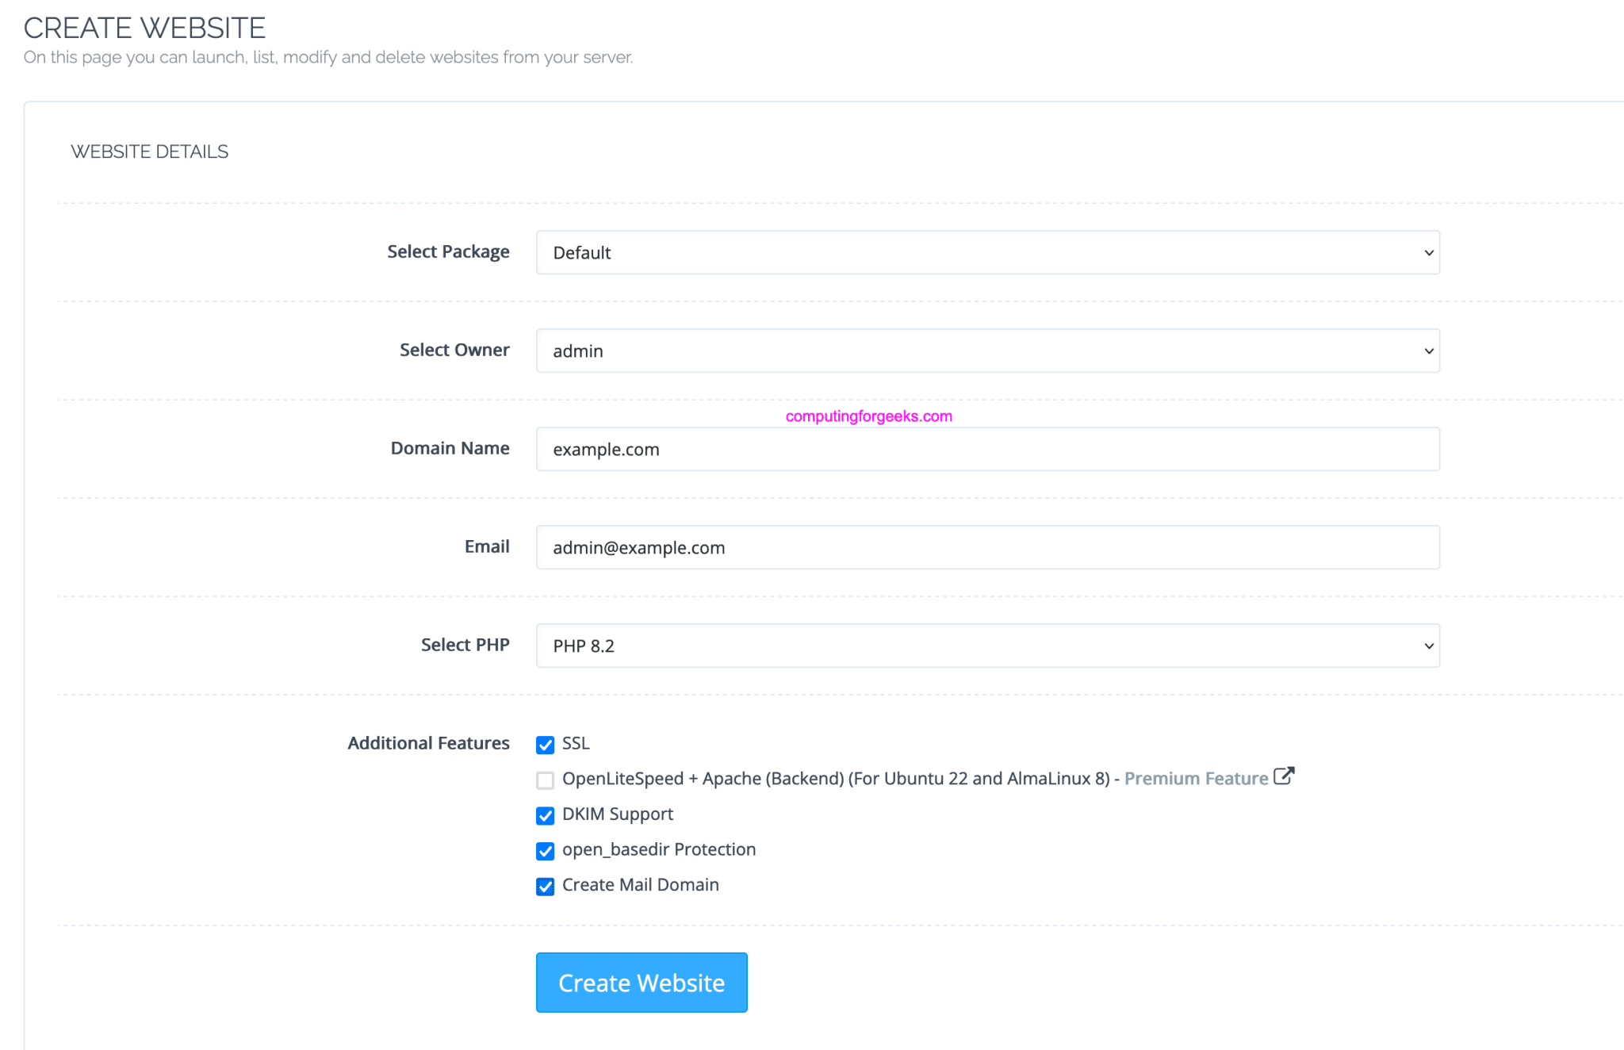1624x1050 pixels.
Task: Click the Select PHP dropdown chevron
Action: [x=1427, y=646]
